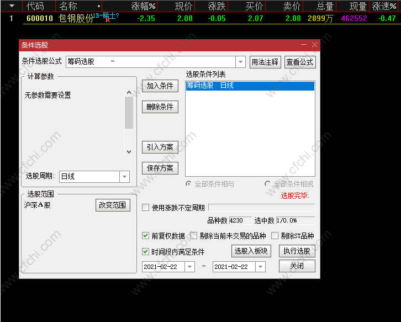Click the R marker beside 包钢股份
Screen dimensions: 401x322
point(108,20)
